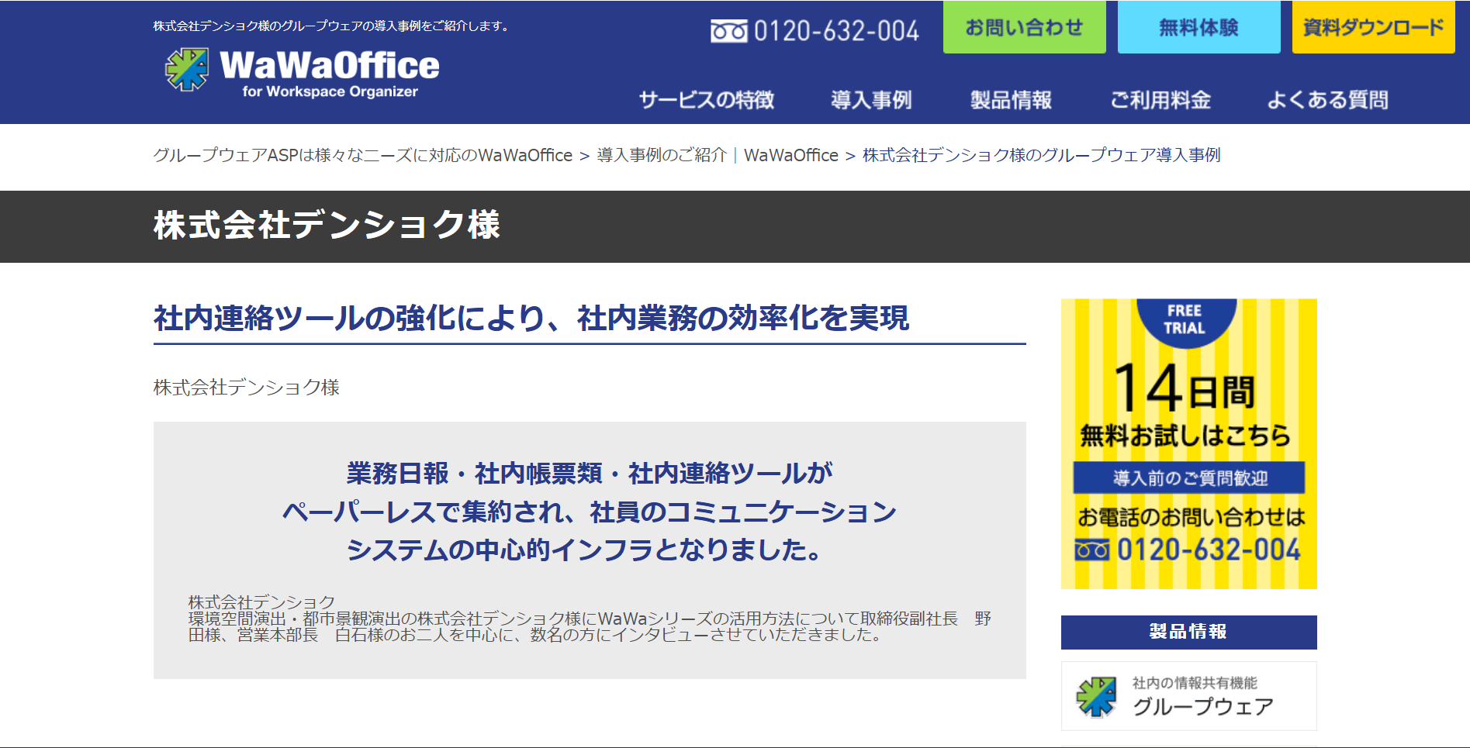Image resolution: width=1470 pixels, height=748 pixels.
Task: Click the 資料ダウンロード yellow button
Action: click(x=1373, y=27)
